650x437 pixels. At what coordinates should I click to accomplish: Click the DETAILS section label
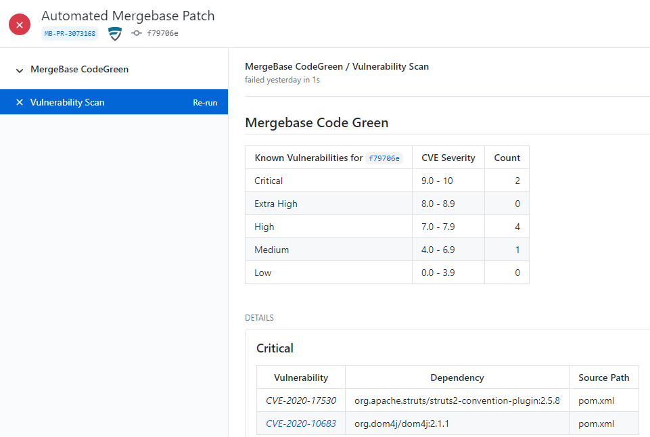pos(260,317)
